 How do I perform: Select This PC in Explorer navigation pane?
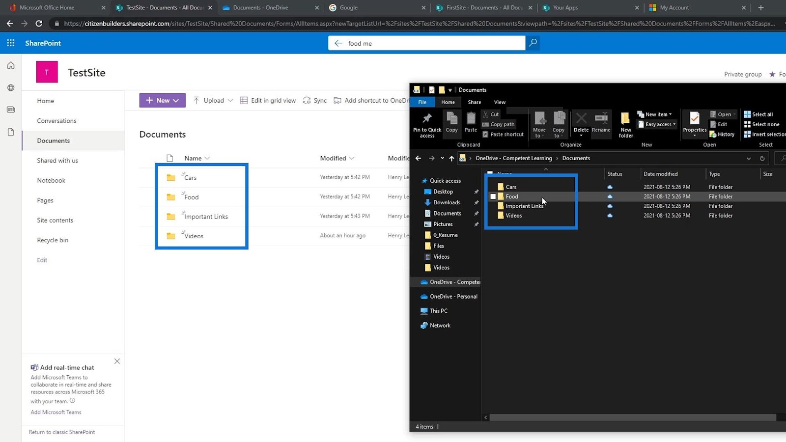pyautogui.click(x=434, y=311)
